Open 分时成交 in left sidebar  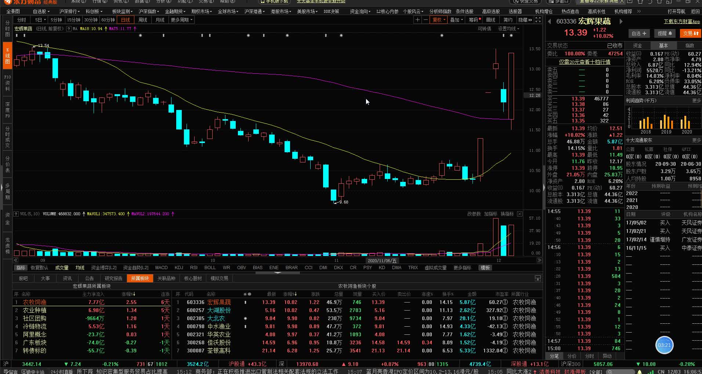(x=7, y=137)
